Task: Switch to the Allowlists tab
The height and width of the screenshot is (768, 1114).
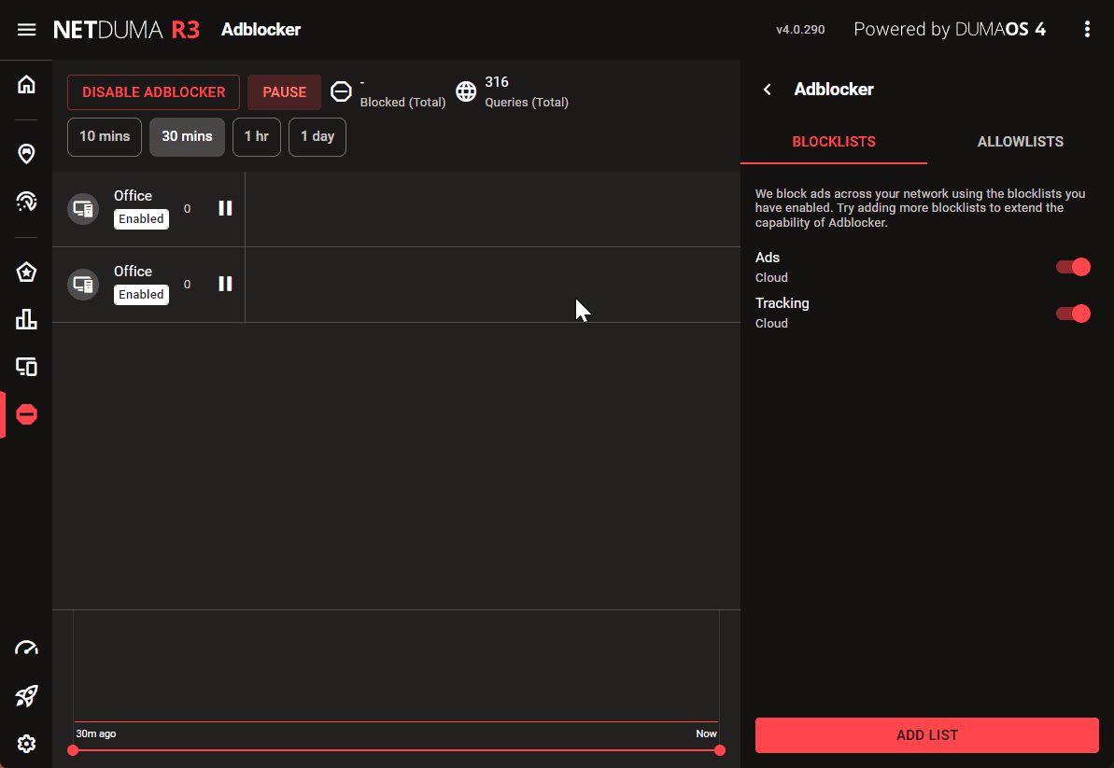Action: click(1020, 142)
